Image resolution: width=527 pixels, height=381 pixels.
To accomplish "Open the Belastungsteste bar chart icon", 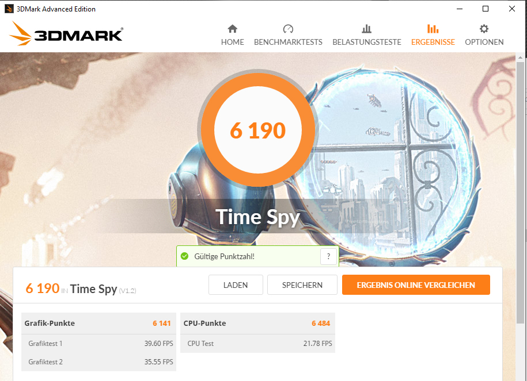I will (x=367, y=29).
